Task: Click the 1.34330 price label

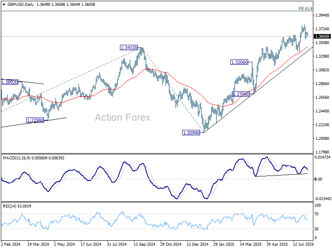Action: click(129, 48)
